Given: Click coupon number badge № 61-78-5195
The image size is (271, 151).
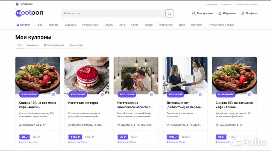Looking at the screenshot, I should pyautogui.click(x=175, y=94).
